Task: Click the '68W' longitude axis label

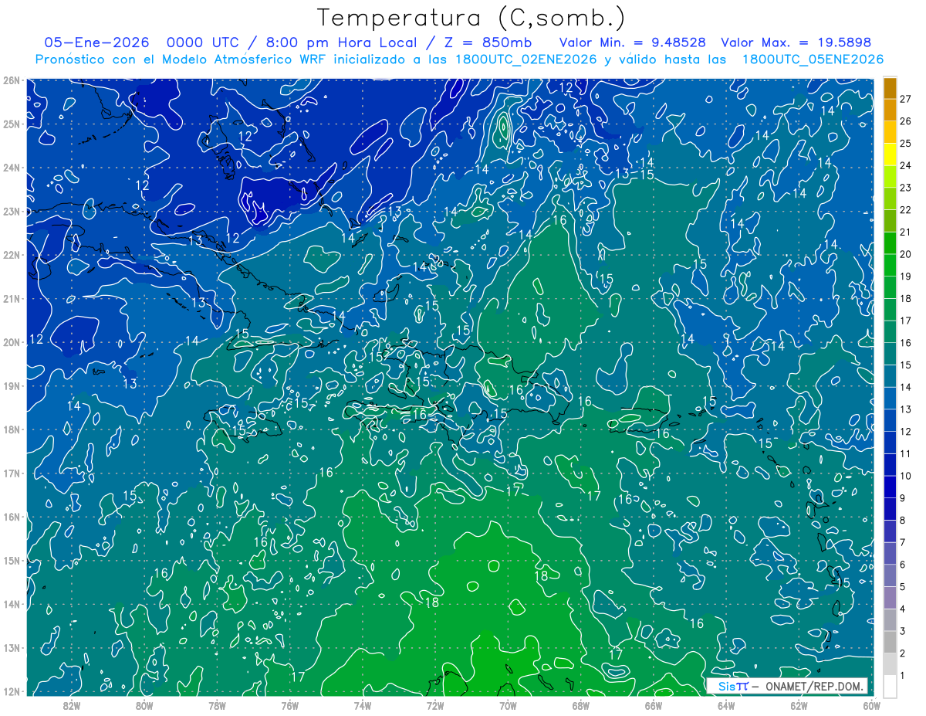Action: 581,705
